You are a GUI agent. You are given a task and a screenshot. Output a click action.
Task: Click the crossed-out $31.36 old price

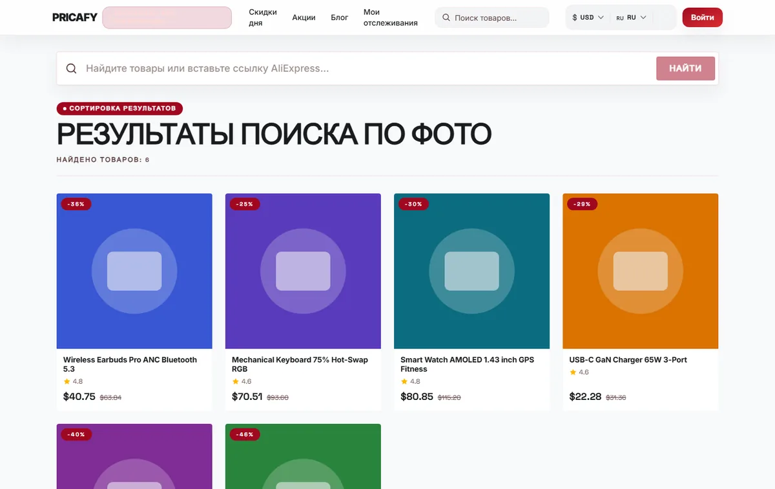pyautogui.click(x=616, y=397)
